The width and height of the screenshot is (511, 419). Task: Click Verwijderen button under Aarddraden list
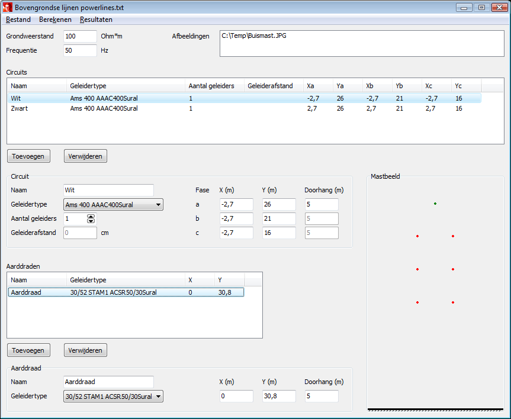click(x=85, y=350)
